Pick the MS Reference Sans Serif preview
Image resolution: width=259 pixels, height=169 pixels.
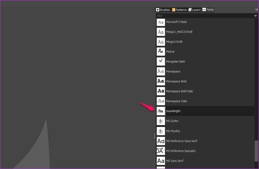click(161, 141)
